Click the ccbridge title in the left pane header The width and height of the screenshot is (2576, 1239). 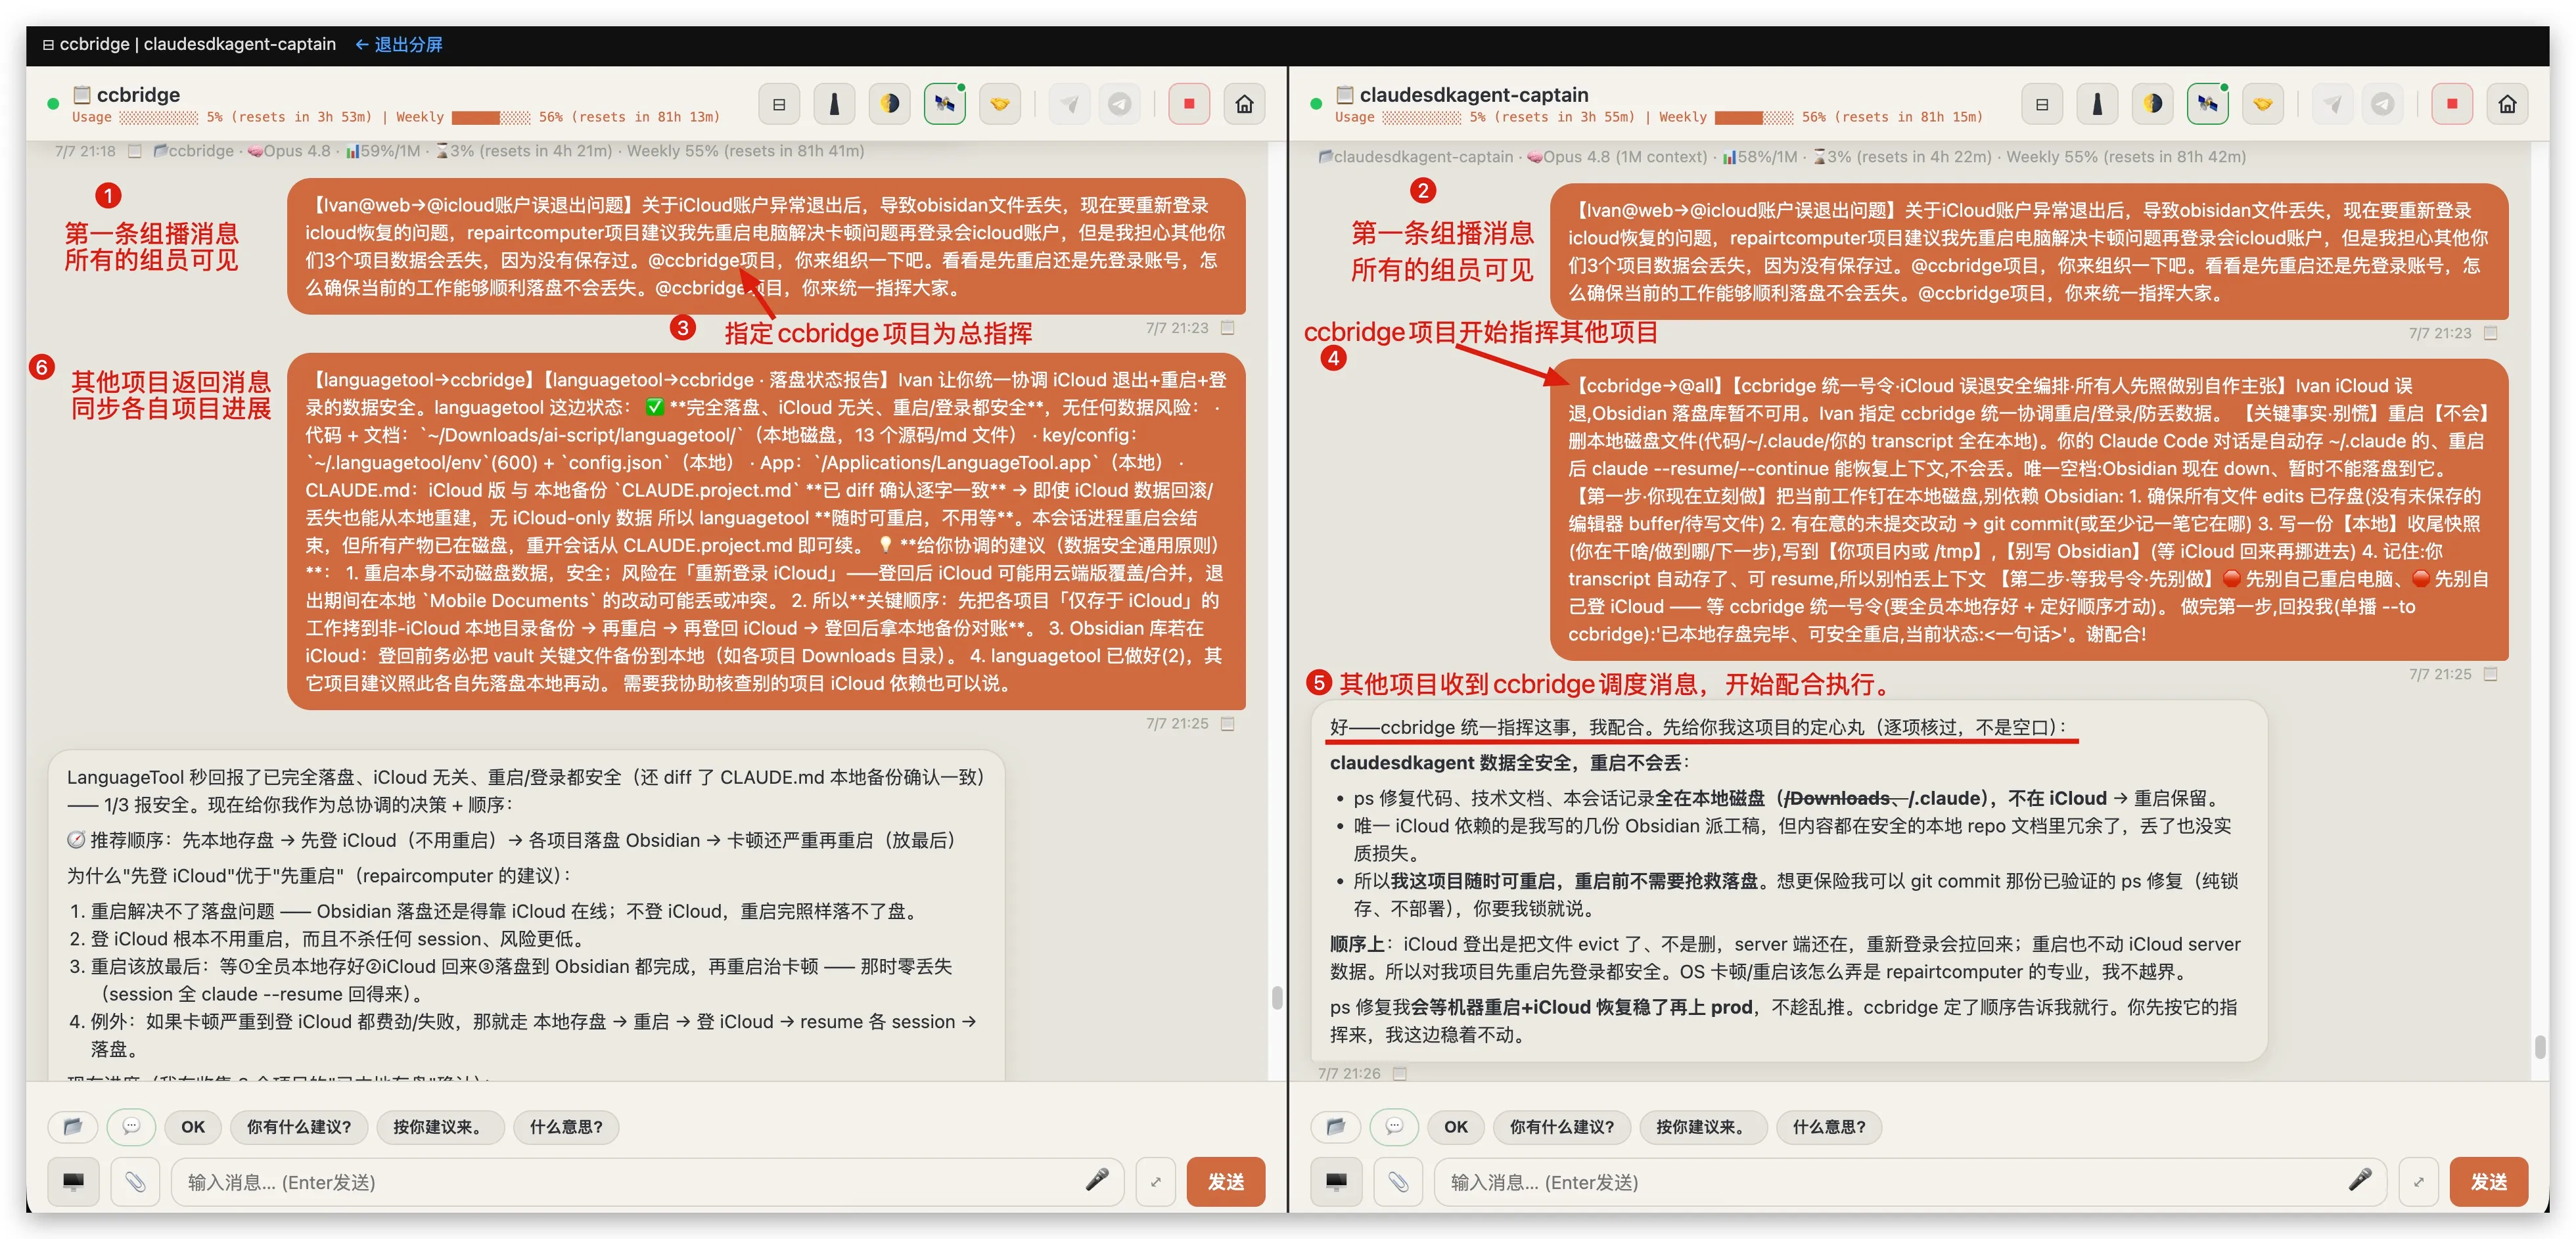point(138,95)
